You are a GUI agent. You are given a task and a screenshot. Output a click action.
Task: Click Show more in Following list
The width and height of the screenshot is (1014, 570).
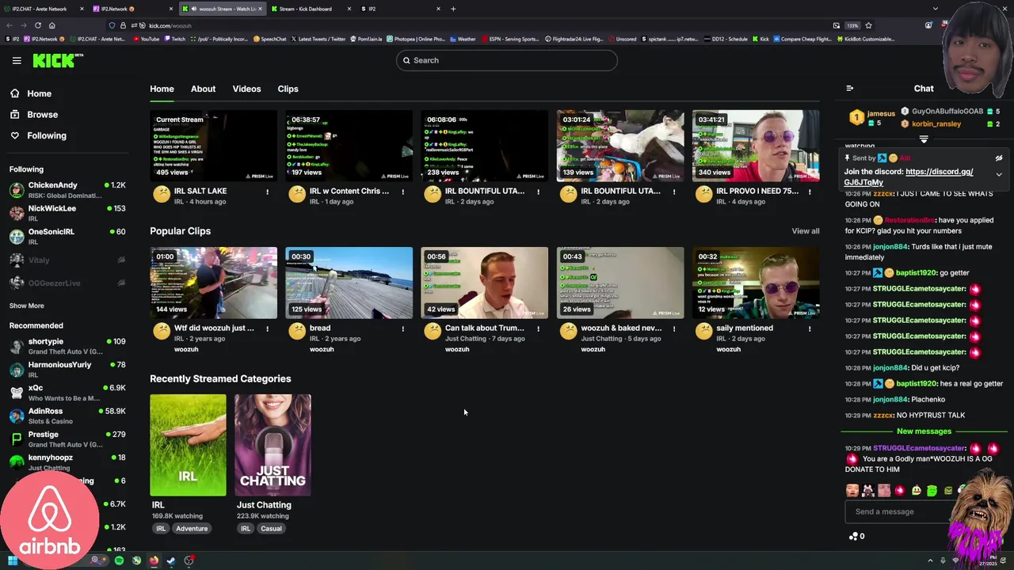tap(27, 306)
